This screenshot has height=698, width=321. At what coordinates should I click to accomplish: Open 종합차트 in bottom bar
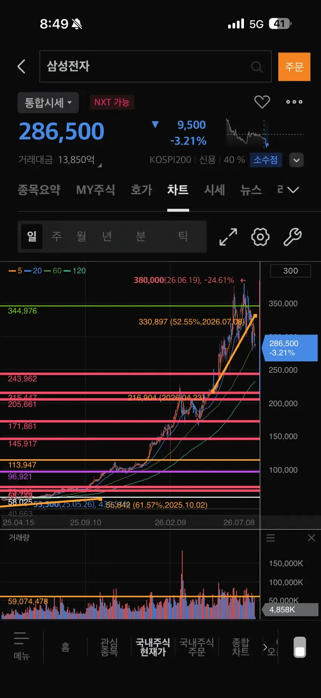coord(241,647)
